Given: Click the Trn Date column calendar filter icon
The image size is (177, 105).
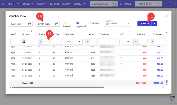Looking at the screenshot, I should [x=24, y=41].
